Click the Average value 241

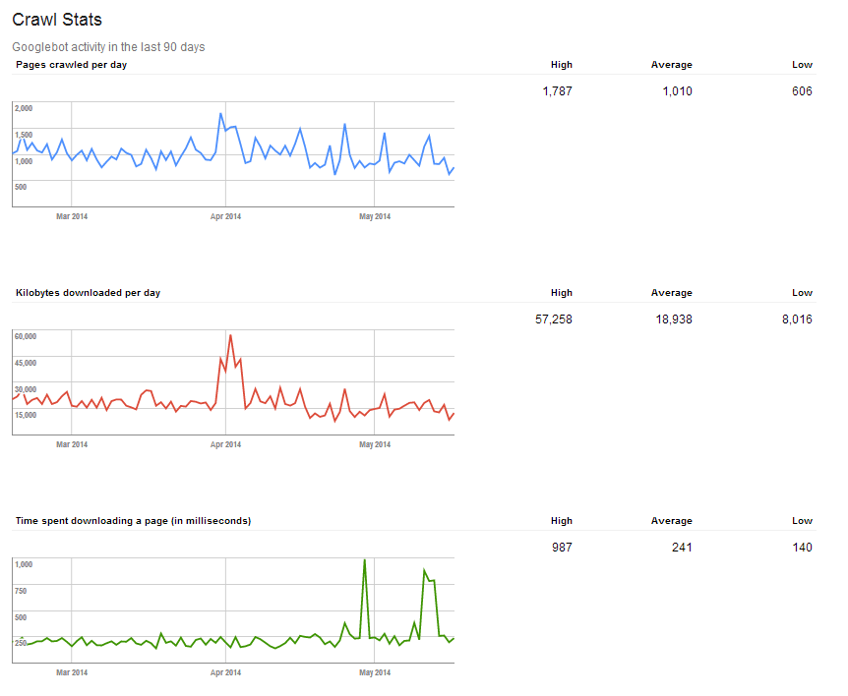(x=682, y=548)
